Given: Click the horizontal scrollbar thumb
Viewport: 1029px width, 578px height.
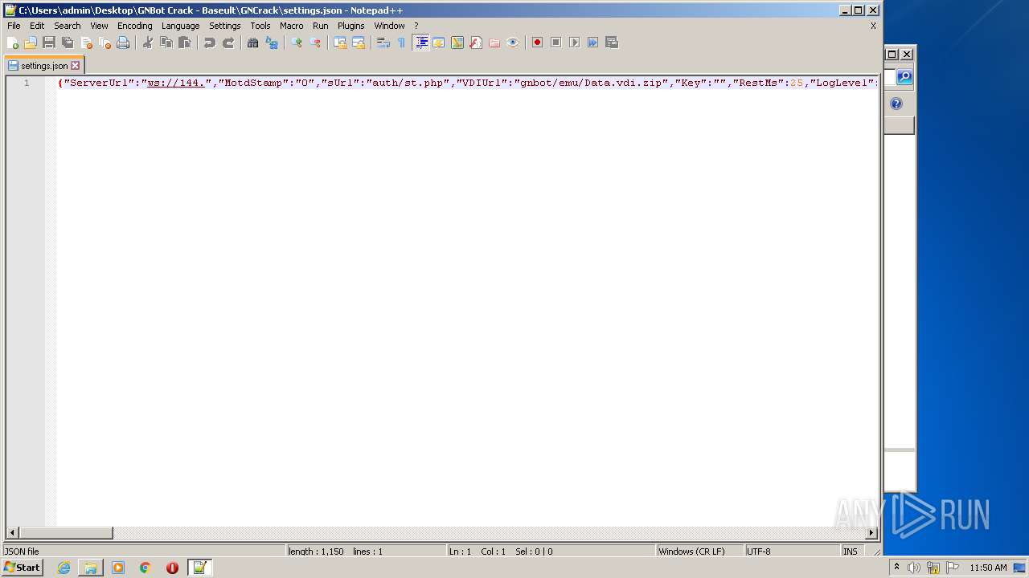Looking at the screenshot, I should [66, 533].
